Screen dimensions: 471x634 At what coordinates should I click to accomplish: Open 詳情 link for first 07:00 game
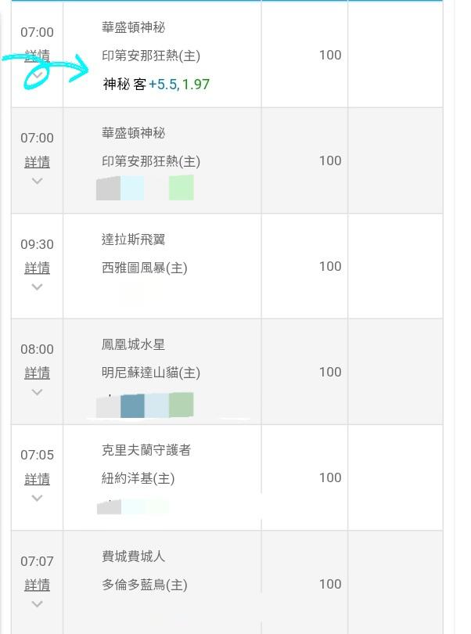38,56
